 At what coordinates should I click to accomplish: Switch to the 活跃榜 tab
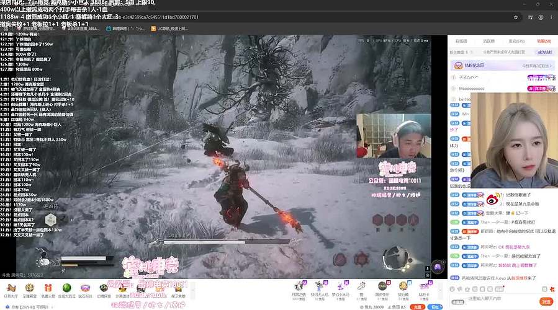[488, 42]
